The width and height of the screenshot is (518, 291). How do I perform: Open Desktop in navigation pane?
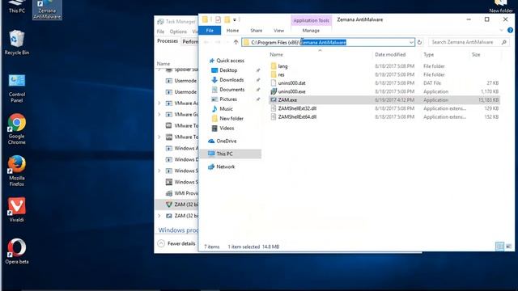228,70
